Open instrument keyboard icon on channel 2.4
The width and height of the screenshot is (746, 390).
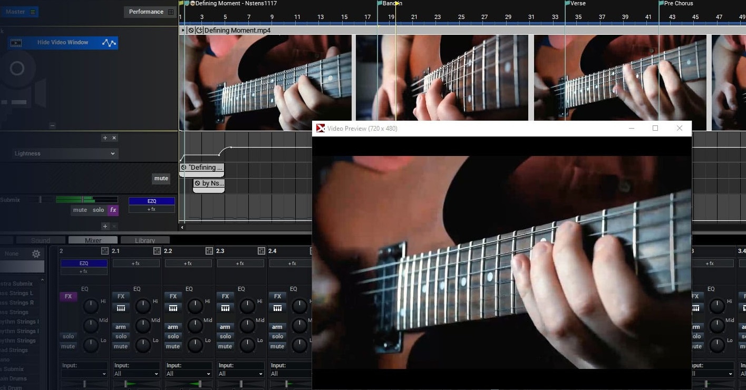pos(277,308)
